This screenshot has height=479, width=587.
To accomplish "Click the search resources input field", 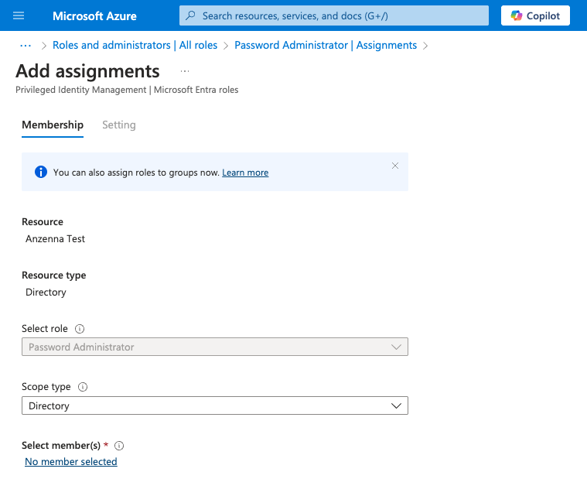I will (x=340, y=15).
